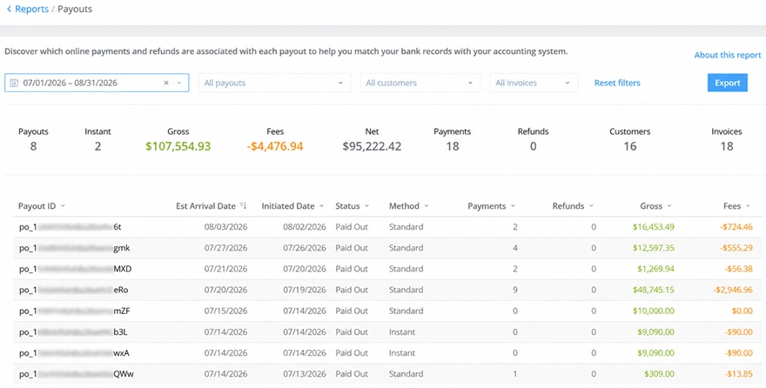
Task: Click the Payouts breadcrumb text
Action: click(x=75, y=10)
